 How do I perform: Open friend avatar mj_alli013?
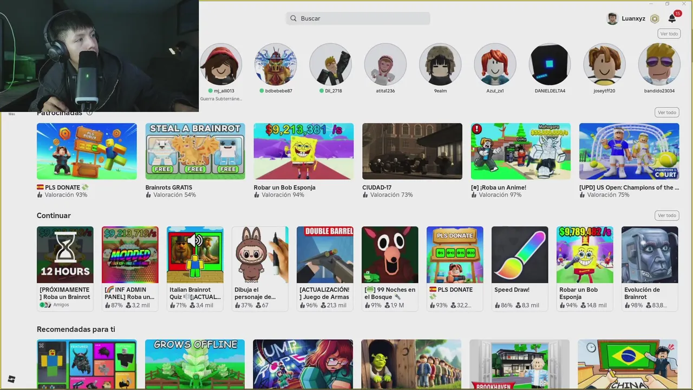(x=221, y=64)
